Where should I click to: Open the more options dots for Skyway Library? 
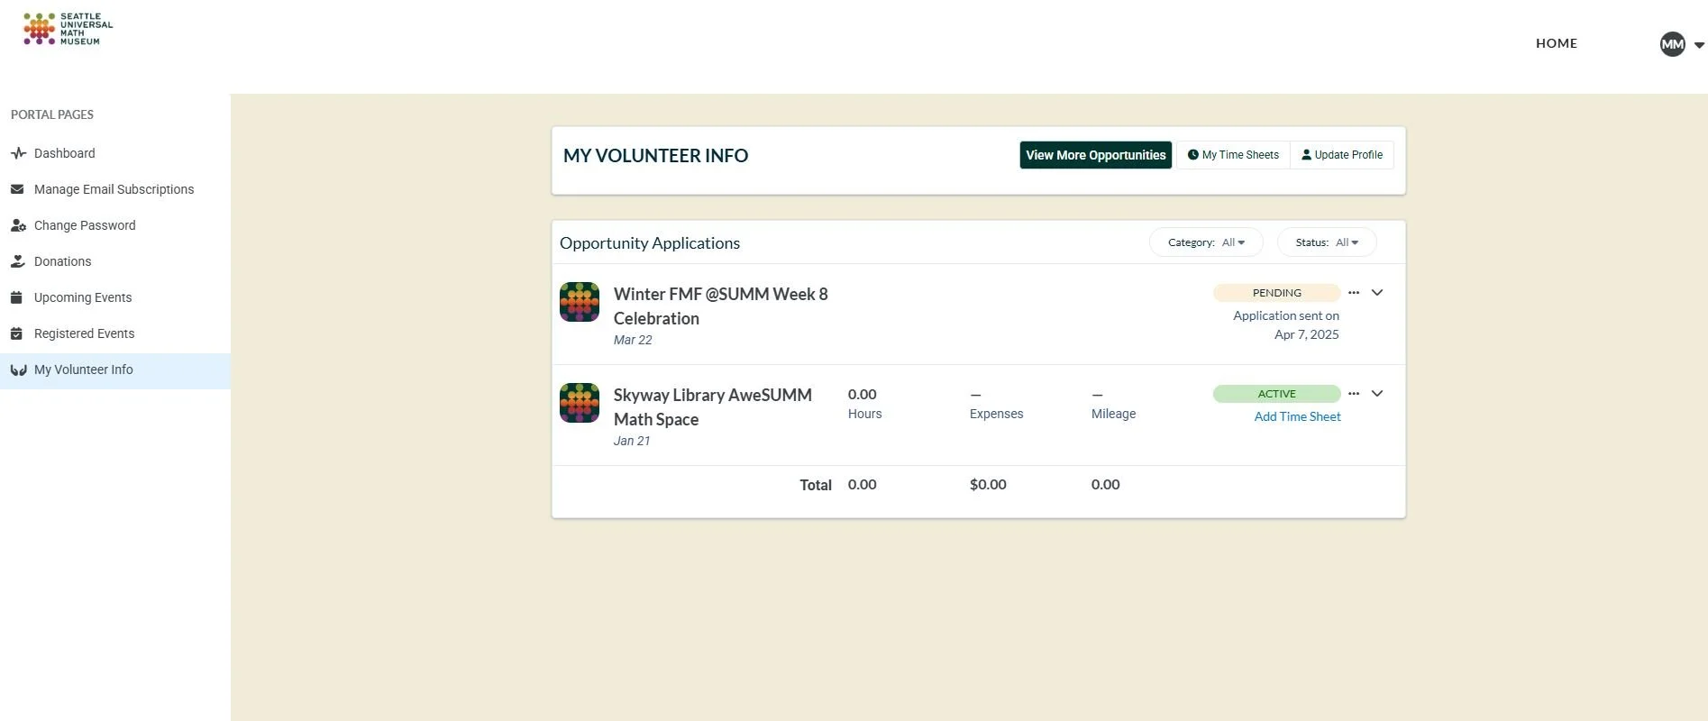(1353, 394)
